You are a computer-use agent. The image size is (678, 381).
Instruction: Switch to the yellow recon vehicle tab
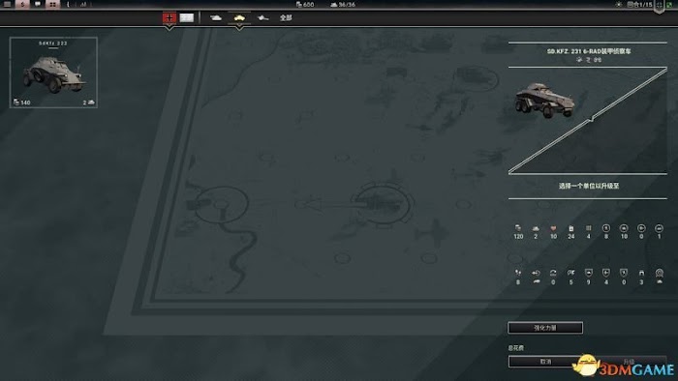(239, 17)
